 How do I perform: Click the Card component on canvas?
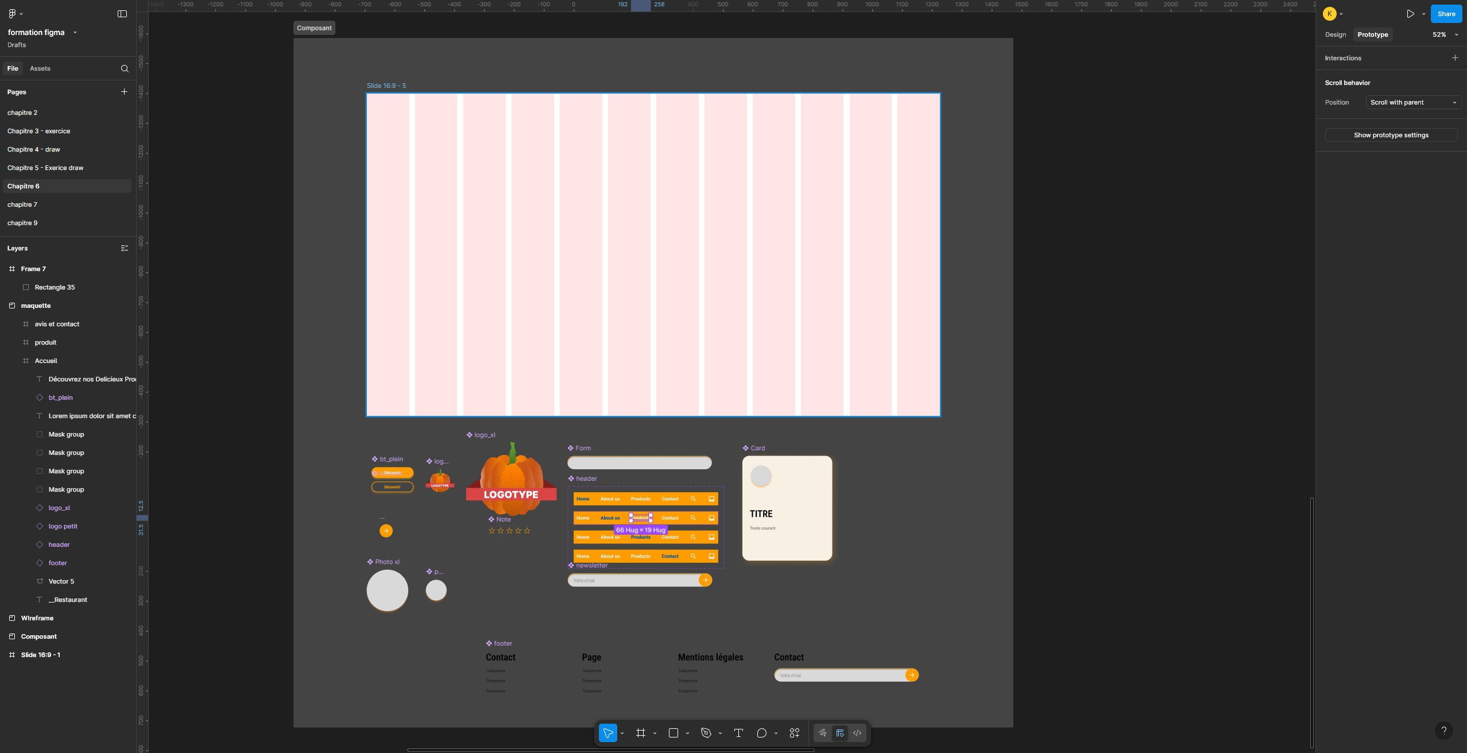[787, 508]
